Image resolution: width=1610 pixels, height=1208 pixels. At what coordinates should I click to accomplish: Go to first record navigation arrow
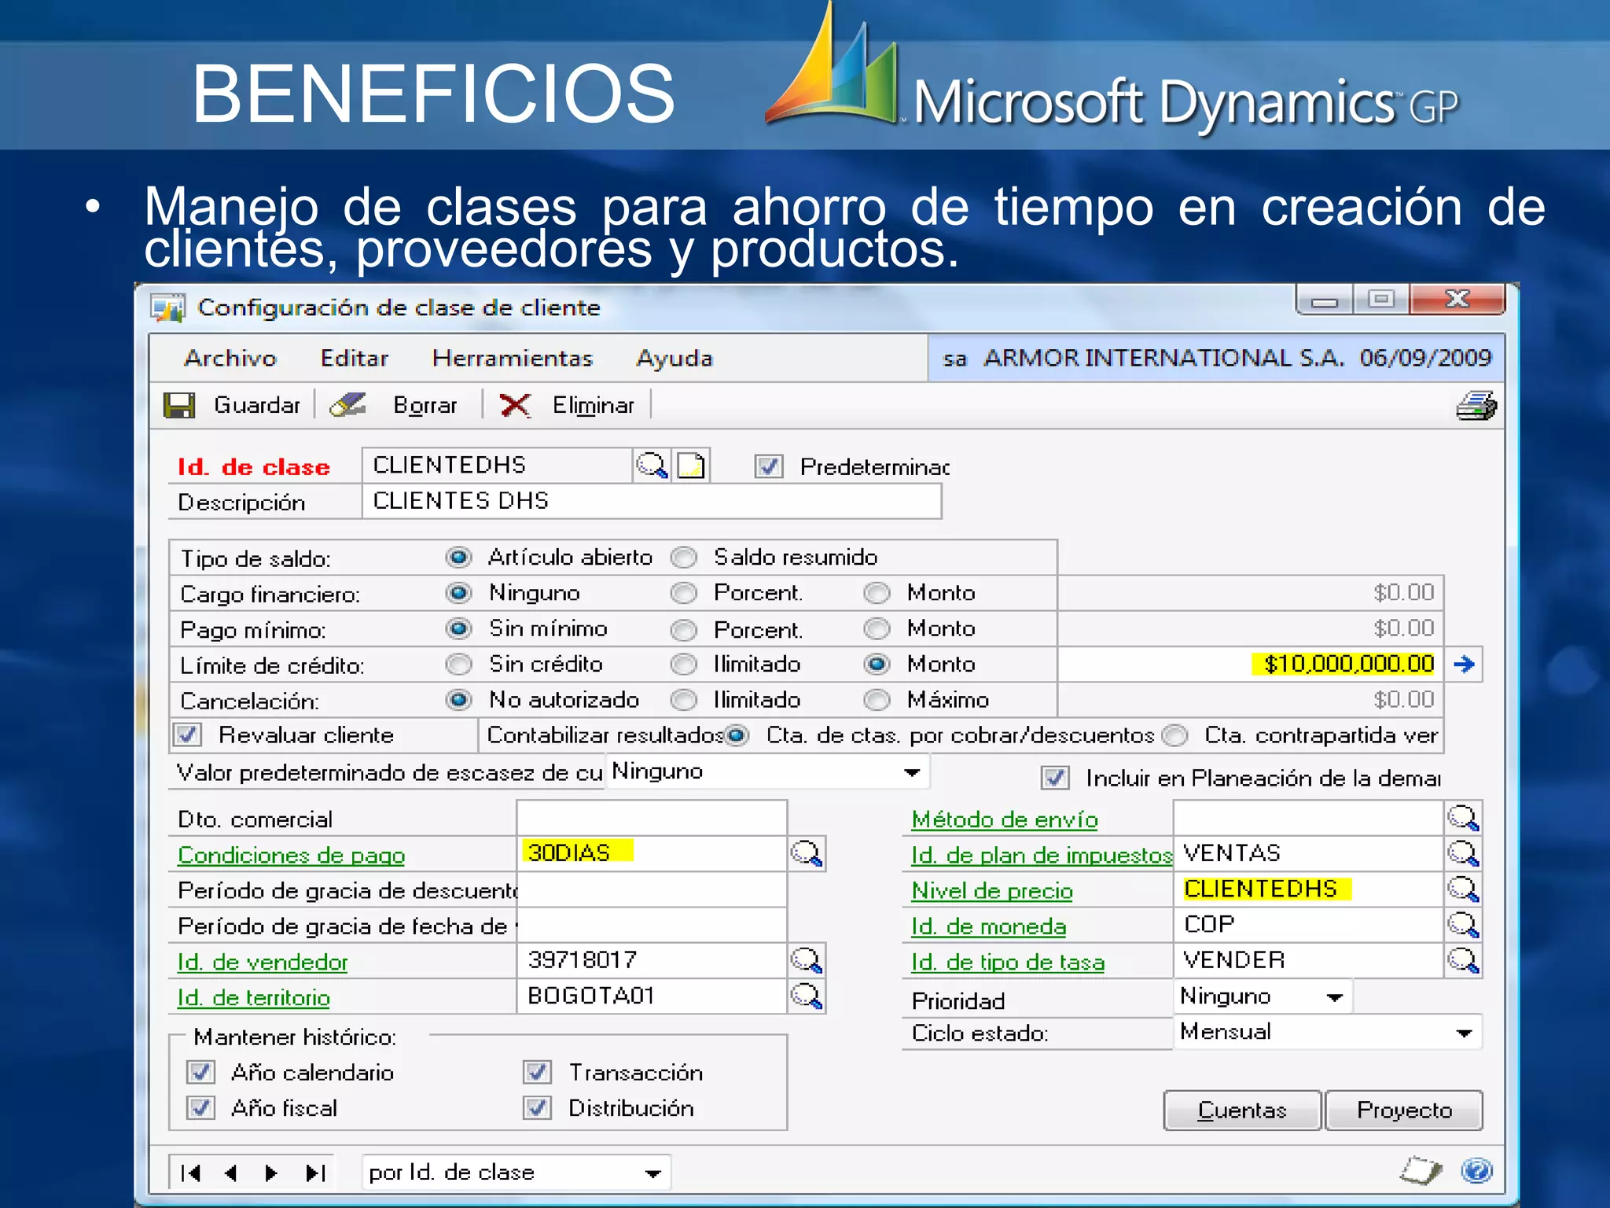coord(191,1173)
